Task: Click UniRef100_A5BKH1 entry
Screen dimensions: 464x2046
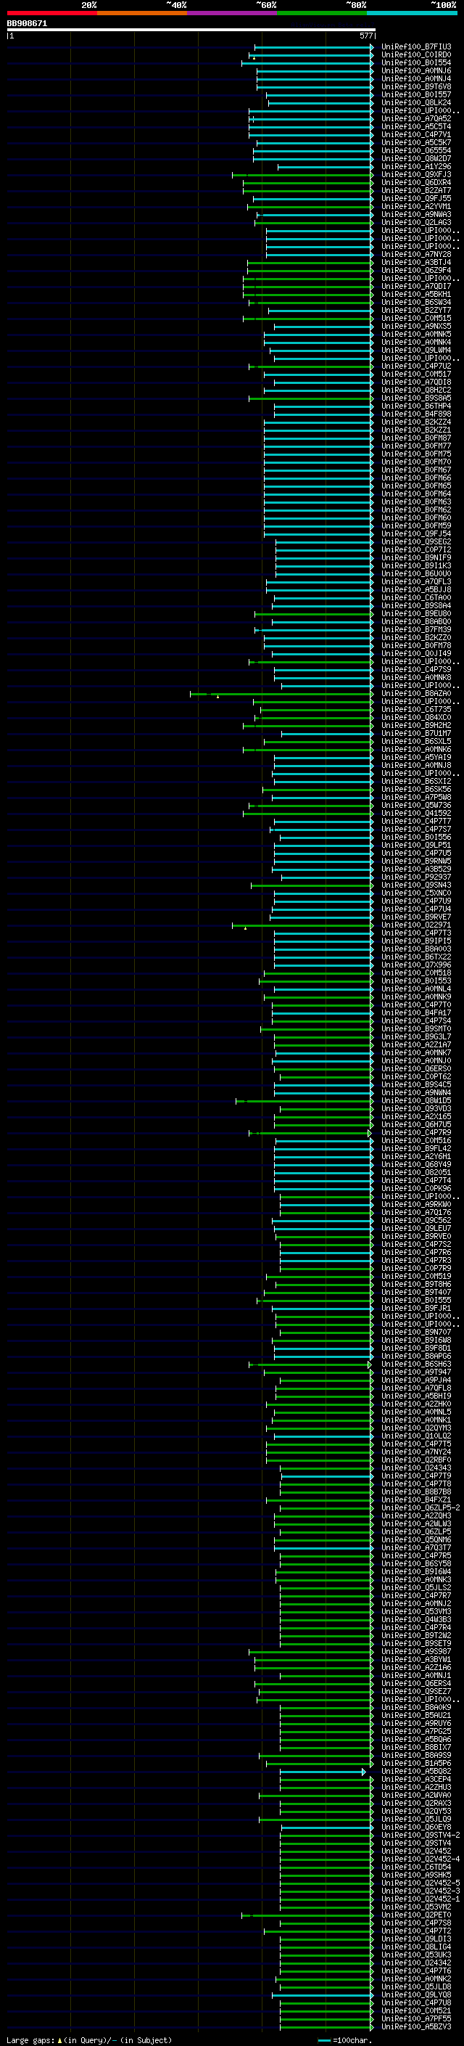Action: (x=416, y=295)
